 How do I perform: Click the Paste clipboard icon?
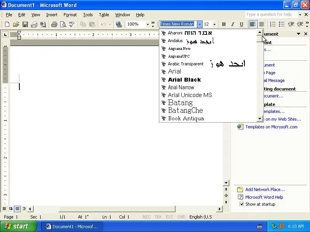(92, 24)
